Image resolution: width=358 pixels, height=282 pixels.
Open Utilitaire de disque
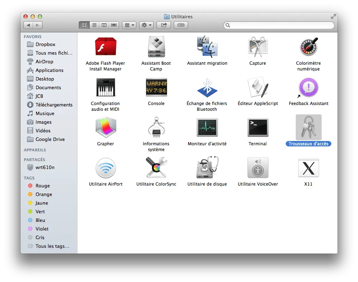tap(207, 168)
